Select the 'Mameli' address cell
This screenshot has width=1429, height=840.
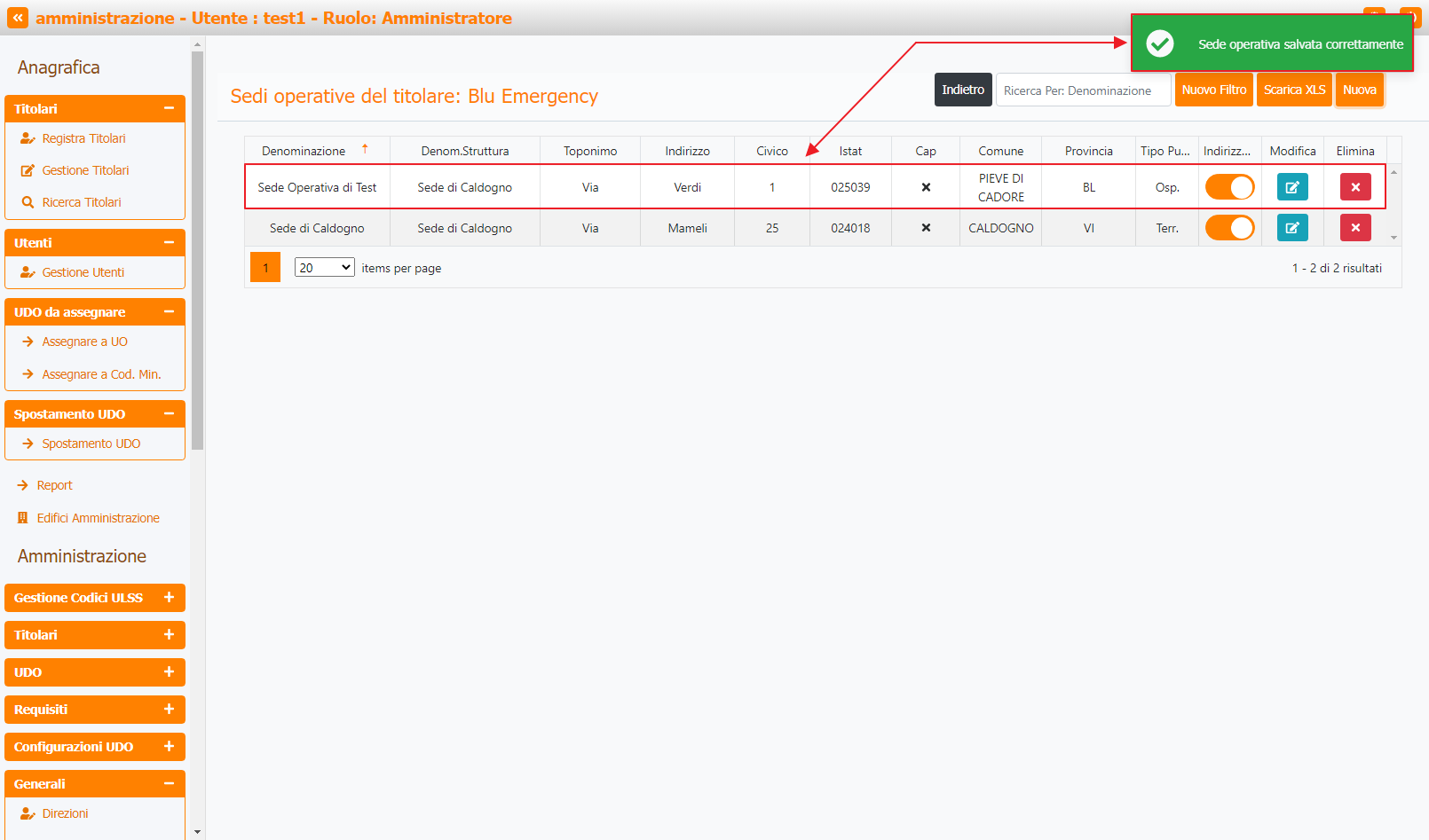coord(688,228)
